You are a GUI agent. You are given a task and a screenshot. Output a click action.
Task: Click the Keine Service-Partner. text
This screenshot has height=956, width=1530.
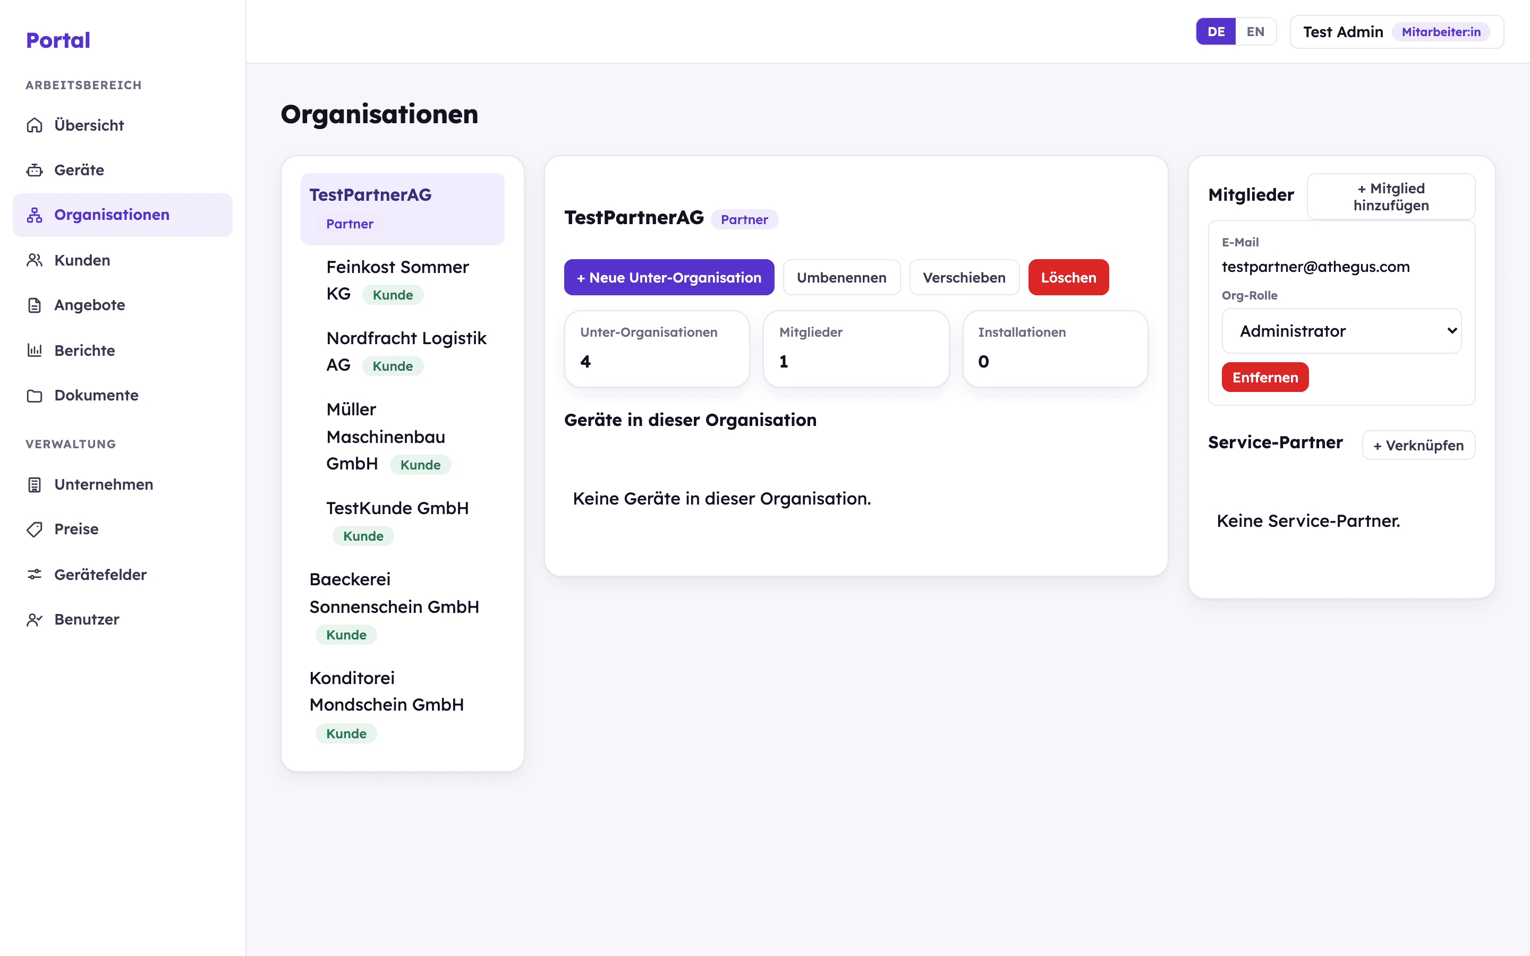1308,521
